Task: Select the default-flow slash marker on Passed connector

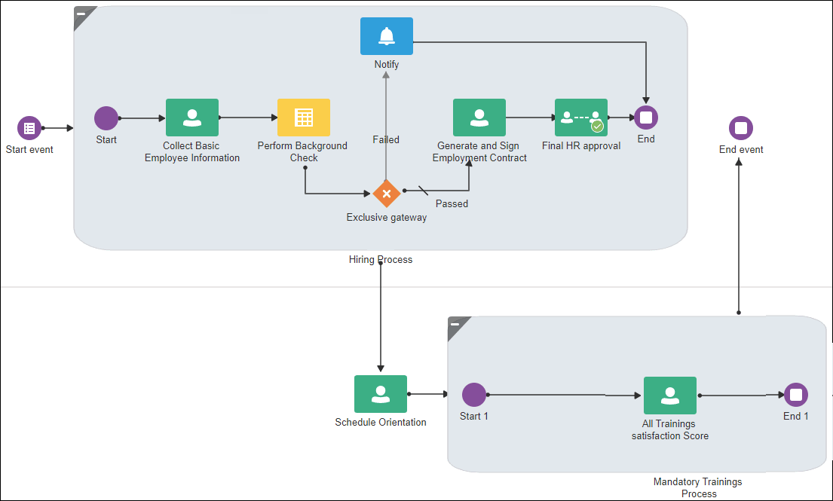Action: click(x=424, y=191)
